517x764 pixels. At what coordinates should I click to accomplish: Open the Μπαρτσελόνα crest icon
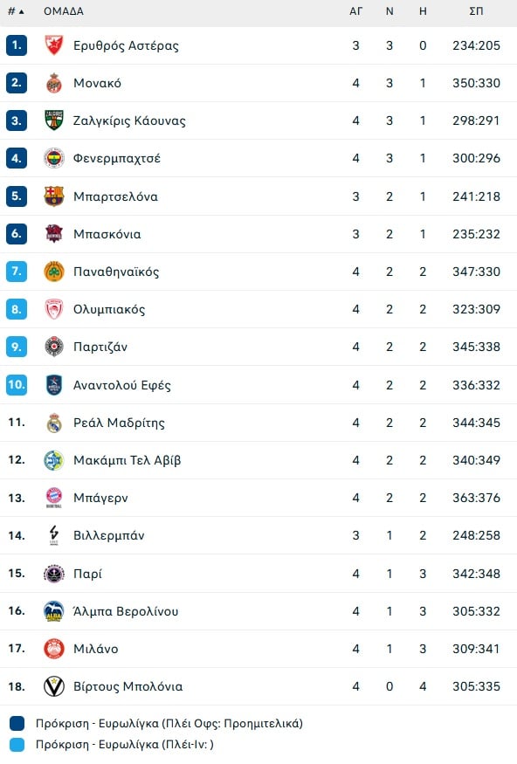(53, 196)
